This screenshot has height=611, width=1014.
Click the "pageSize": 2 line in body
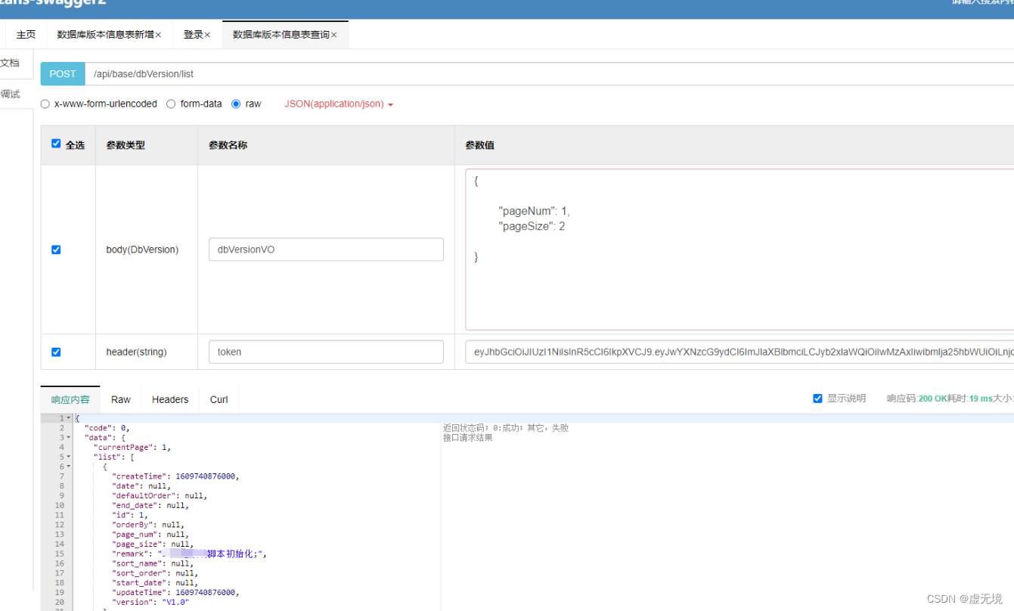point(532,226)
